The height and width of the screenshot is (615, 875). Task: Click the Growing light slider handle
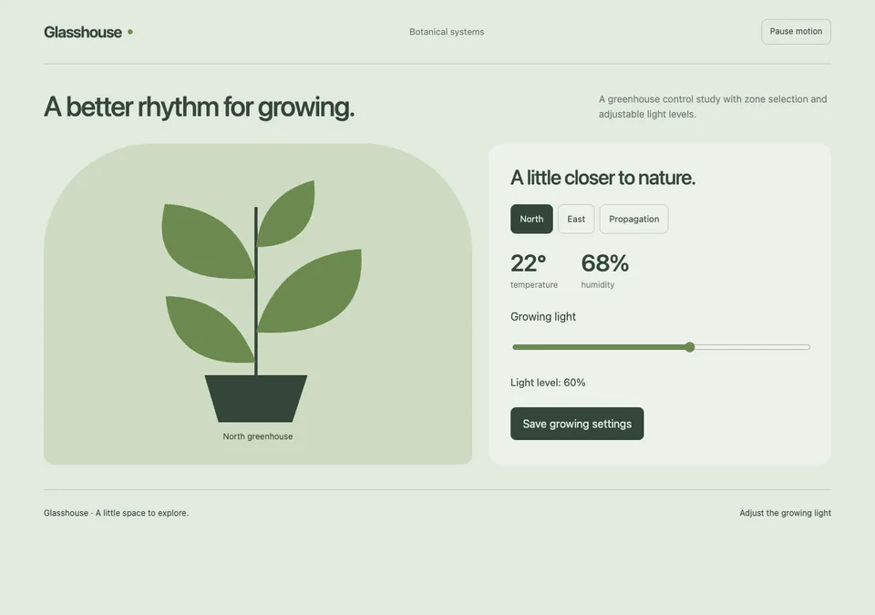(x=690, y=347)
